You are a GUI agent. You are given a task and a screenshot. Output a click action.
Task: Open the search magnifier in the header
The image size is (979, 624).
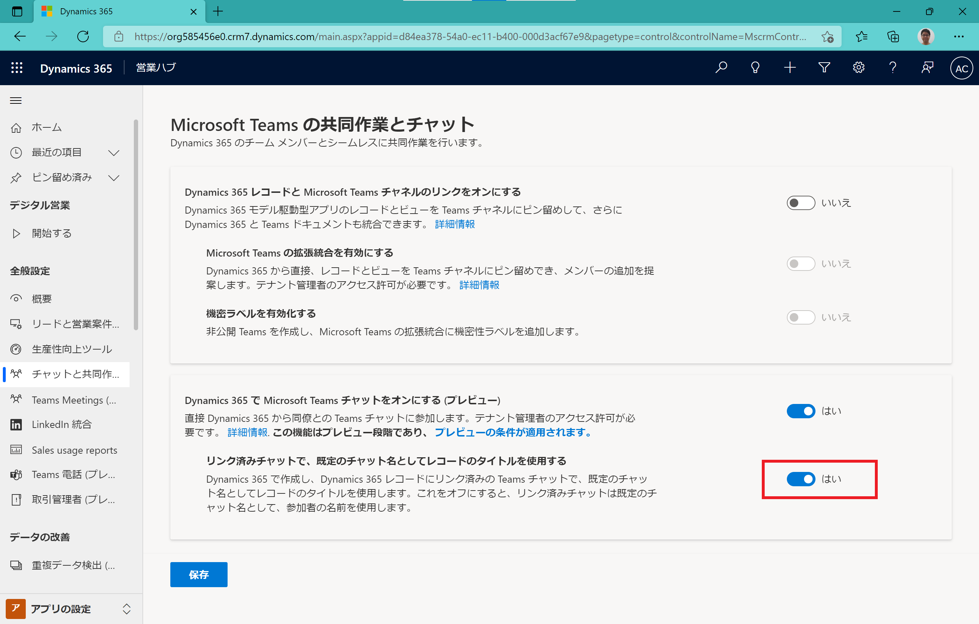pos(721,68)
